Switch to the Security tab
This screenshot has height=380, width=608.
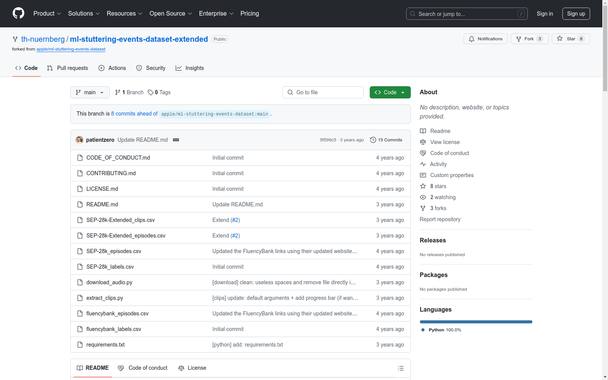[151, 68]
